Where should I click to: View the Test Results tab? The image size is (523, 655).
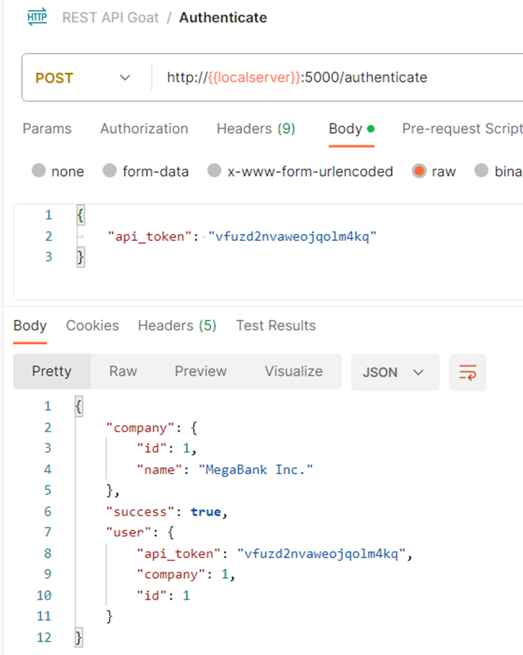point(275,326)
